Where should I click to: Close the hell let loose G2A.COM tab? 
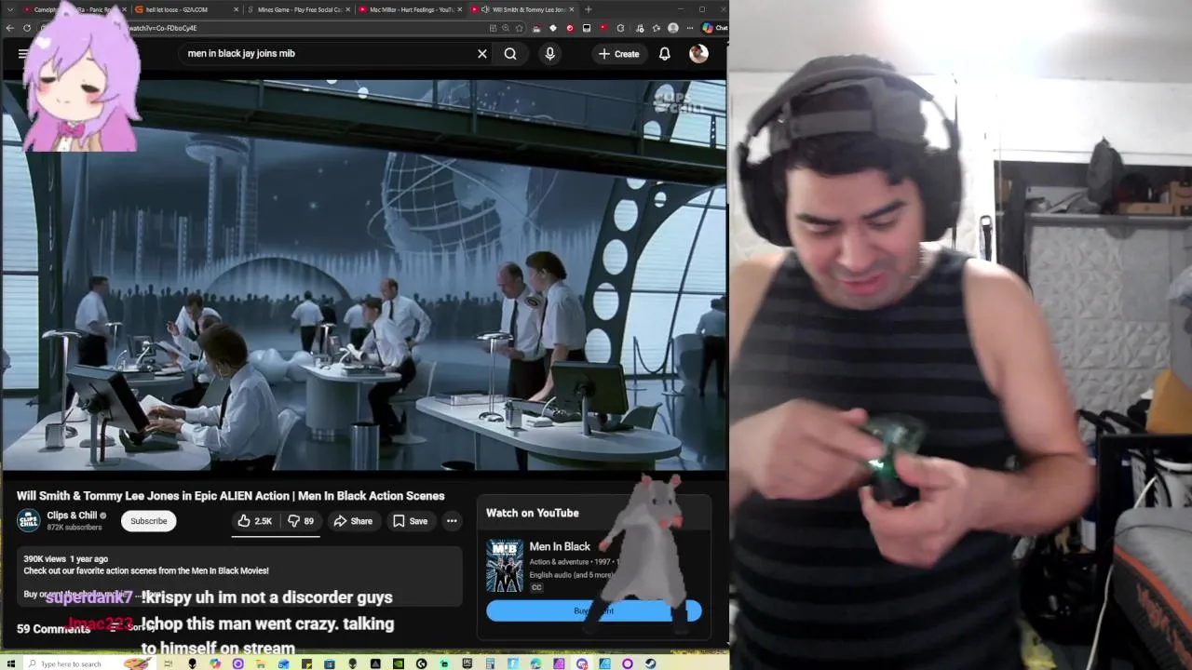point(236,9)
